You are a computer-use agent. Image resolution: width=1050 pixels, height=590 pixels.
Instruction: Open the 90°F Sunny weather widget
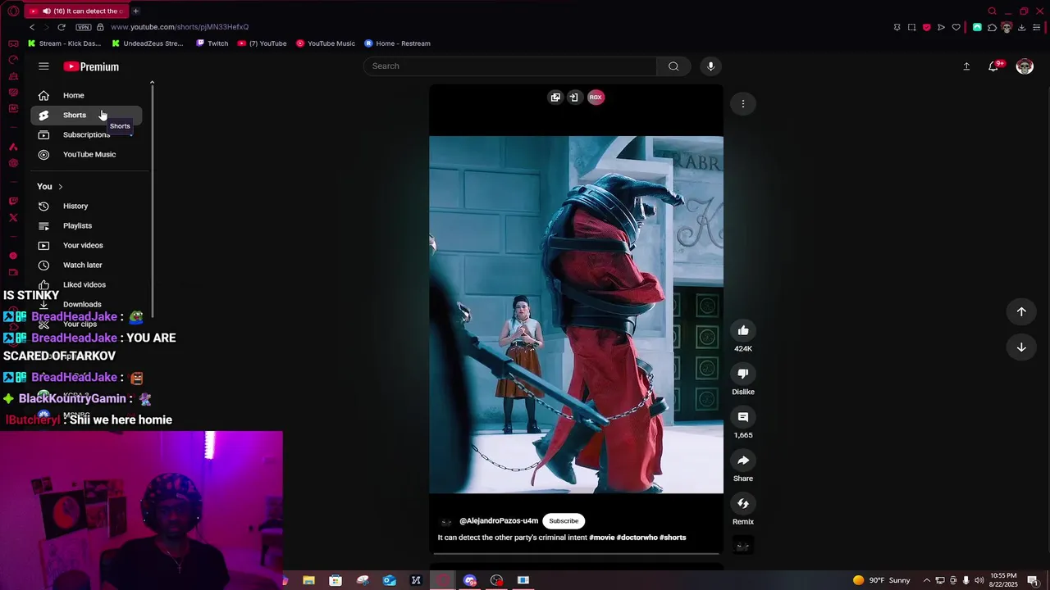click(881, 580)
